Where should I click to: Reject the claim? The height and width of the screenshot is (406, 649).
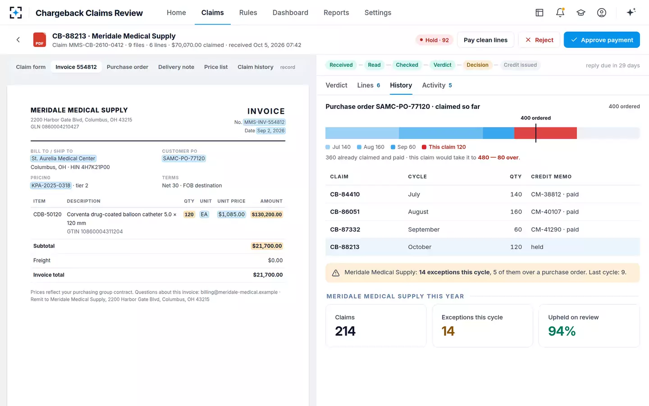(539, 40)
